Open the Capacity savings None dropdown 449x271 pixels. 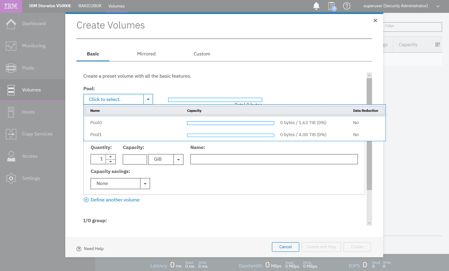(145, 183)
